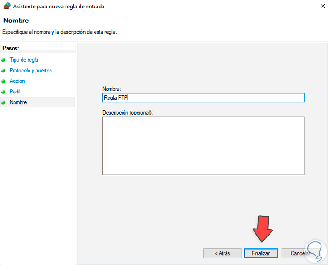Click the green dot beside Protocolo y puertos
The width and height of the screenshot is (328, 265).
point(4,71)
